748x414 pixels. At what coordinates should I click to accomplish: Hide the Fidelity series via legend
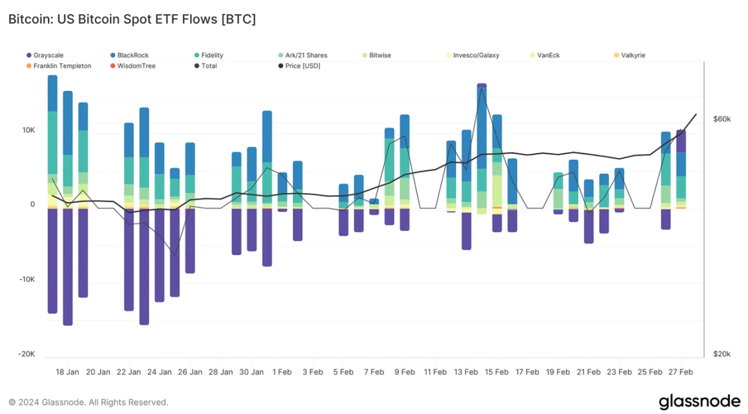pyautogui.click(x=212, y=55)
